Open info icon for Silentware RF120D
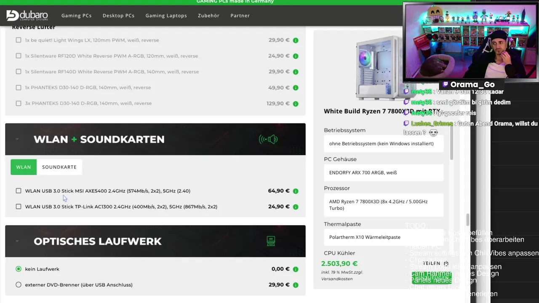 296,56
